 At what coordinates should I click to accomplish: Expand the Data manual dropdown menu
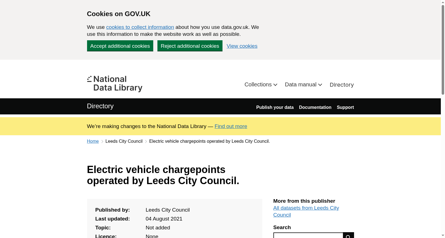click(x=303, y=85)
